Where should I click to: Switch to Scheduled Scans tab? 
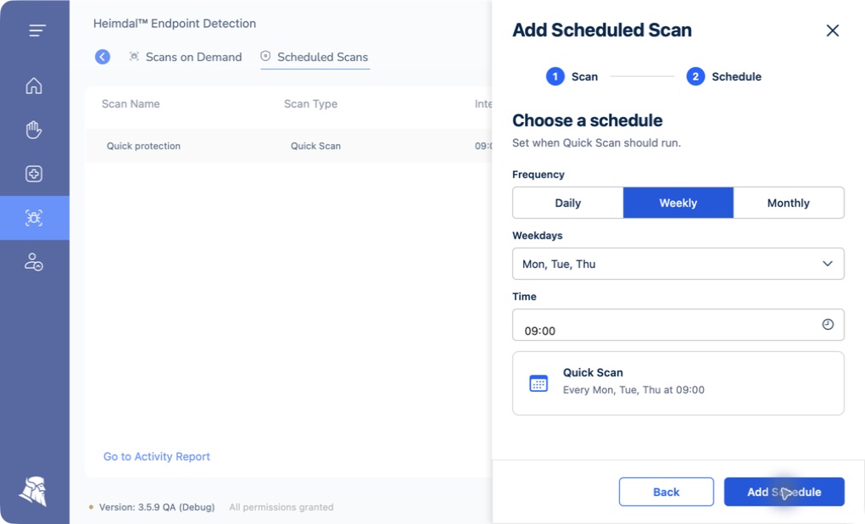(315, 57)
